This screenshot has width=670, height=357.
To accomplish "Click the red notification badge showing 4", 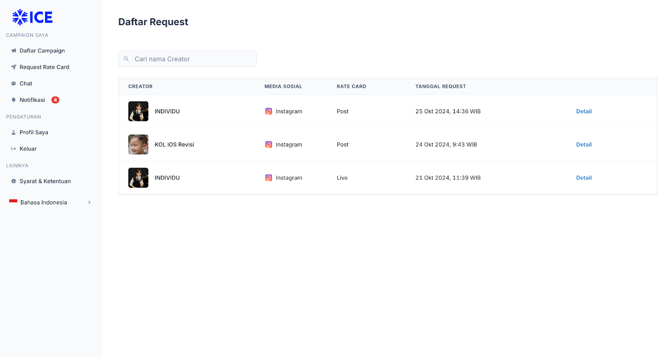I will tap(55, 100).
